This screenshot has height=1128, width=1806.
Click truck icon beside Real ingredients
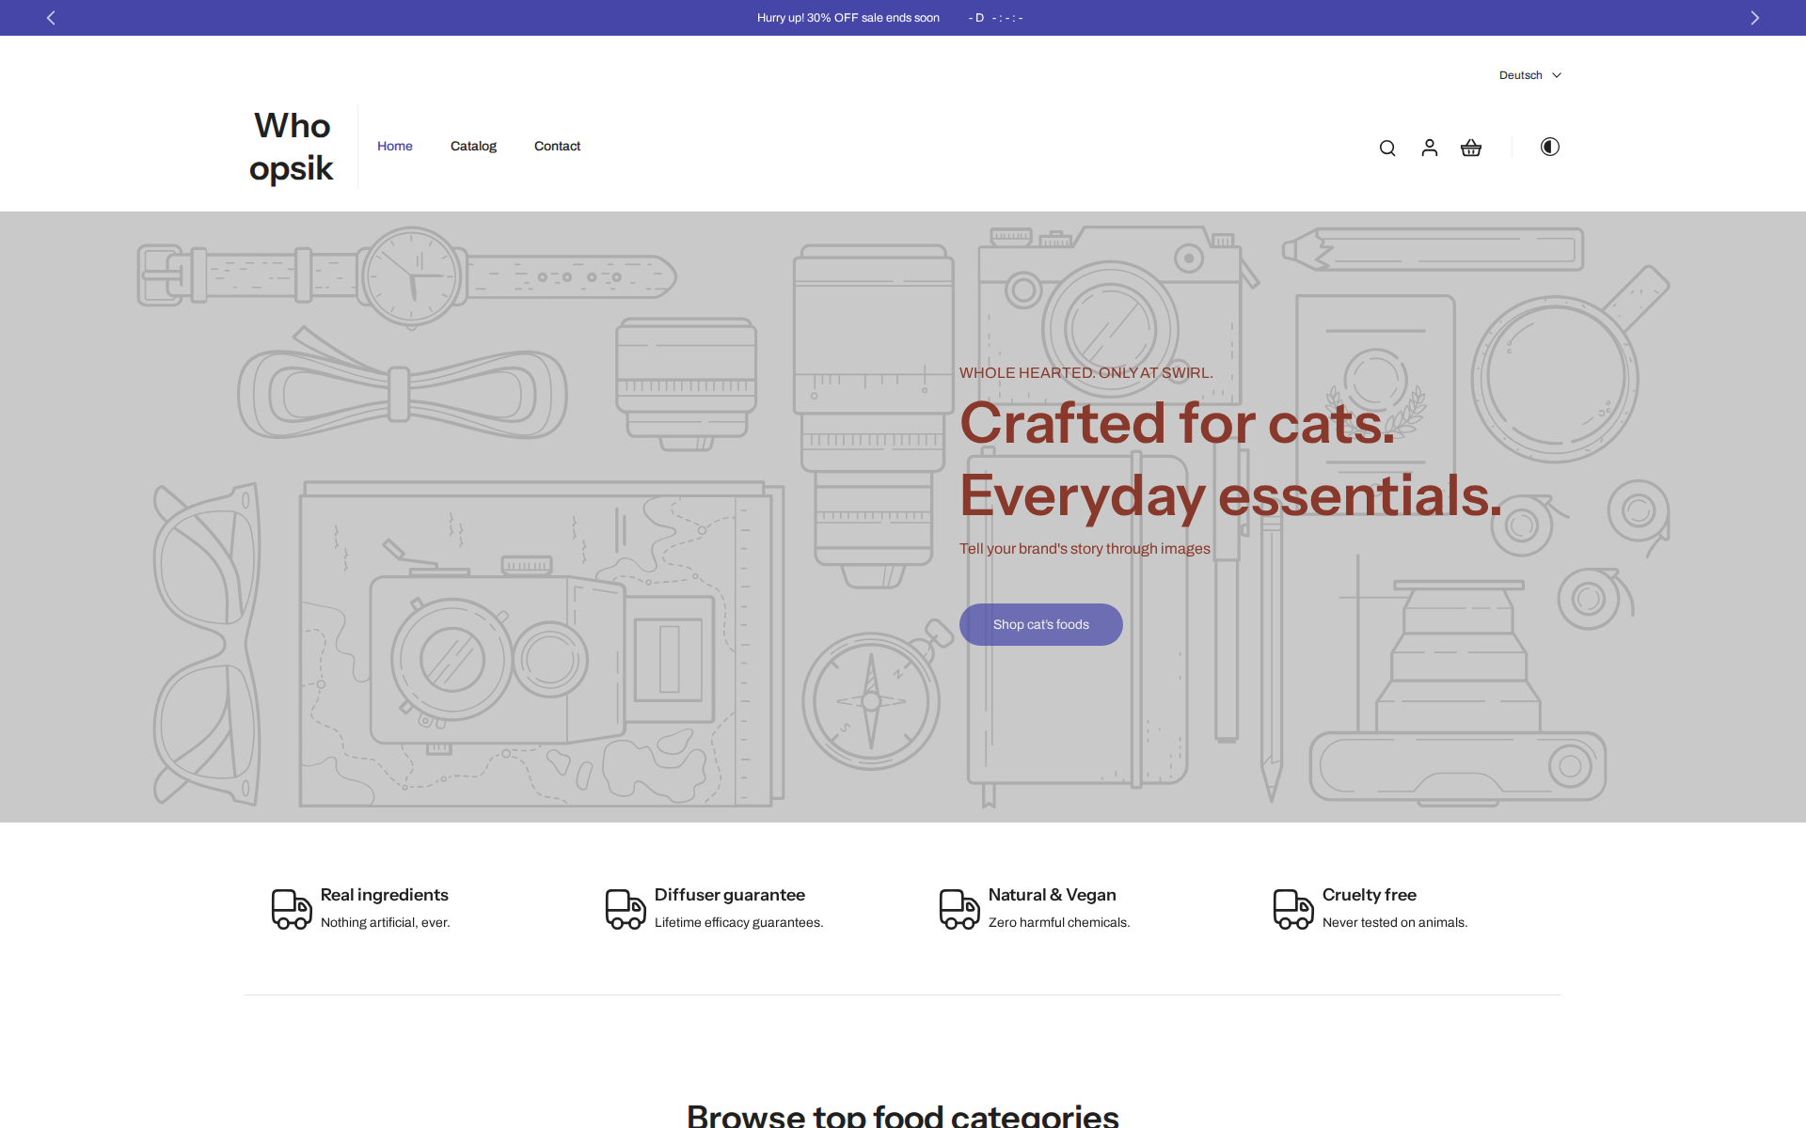(x=292, y=909)
